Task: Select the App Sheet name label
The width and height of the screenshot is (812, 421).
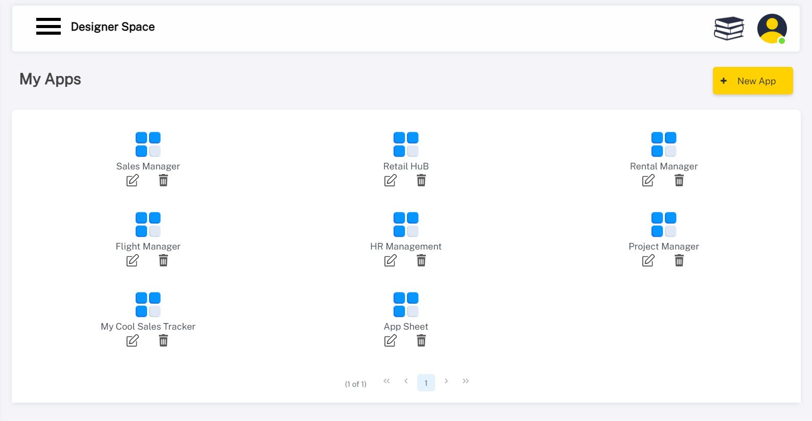Action: tap(406, 327)
